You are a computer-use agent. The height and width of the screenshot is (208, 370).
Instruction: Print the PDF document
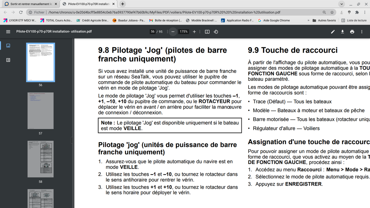tap(352, 32)
